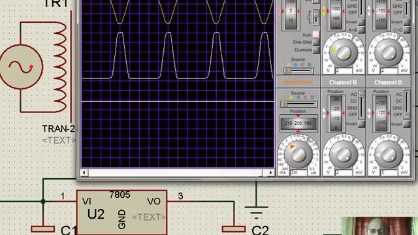This screenshot has width=418, height=235.
Task: Toggle Invert in Channel D panel
Action: coord(406,124)
